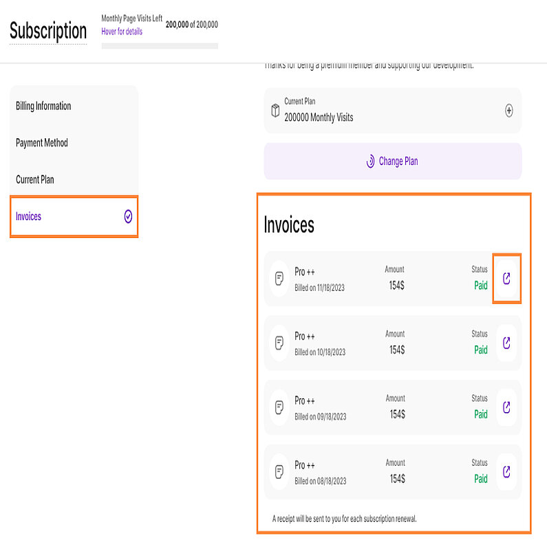Click the Paid status of the 11/18/2023 invoice
Image resolution: width=547 pixels, height=547 pixels.
point(480,286)
